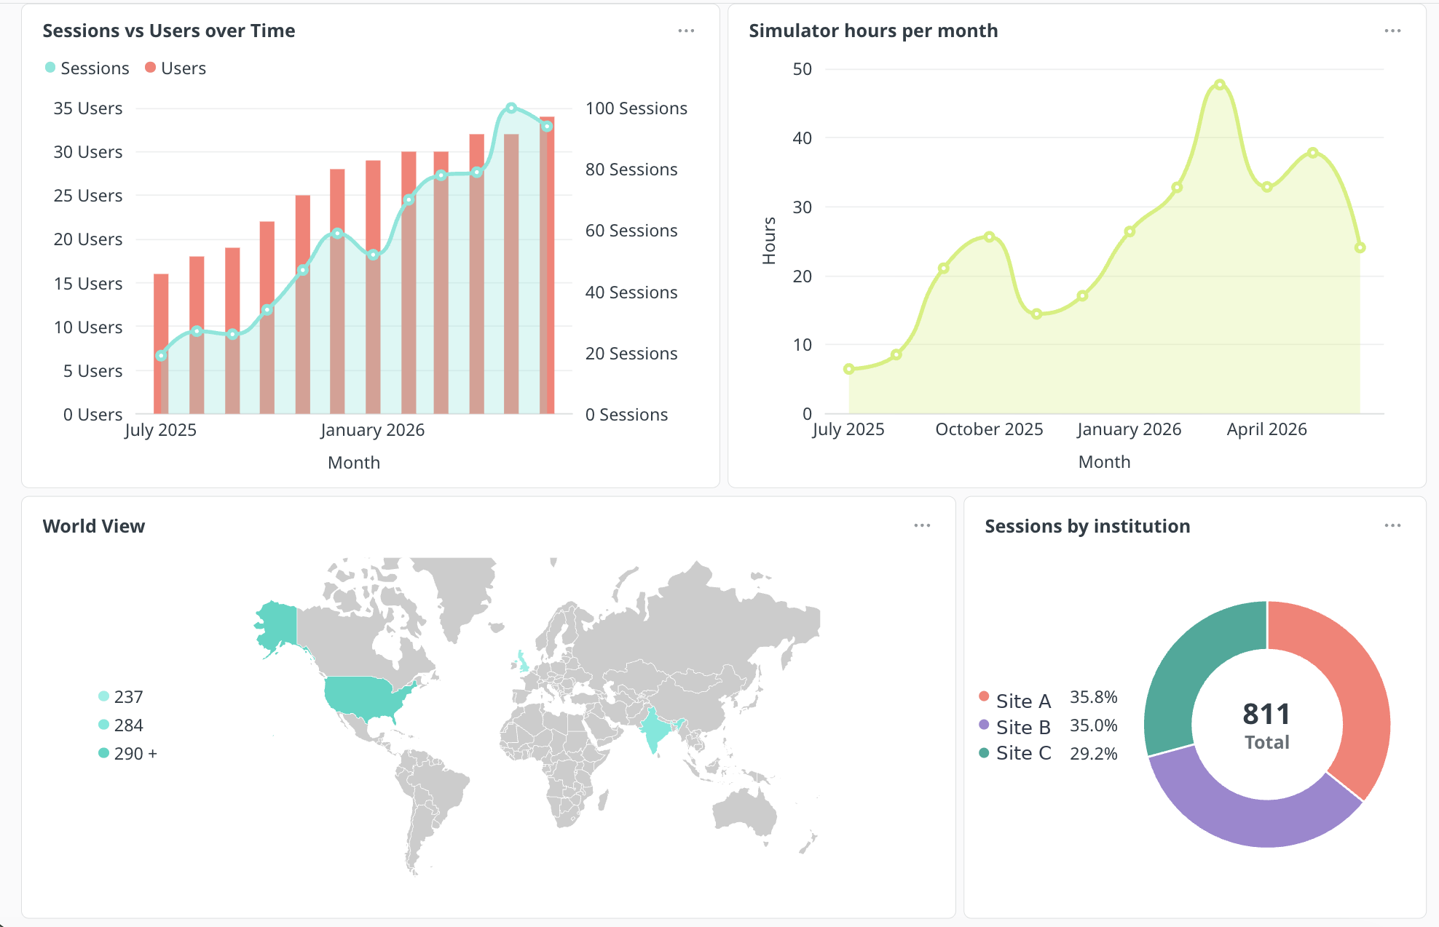Image resolution: width=1439 pixels, height=927 pixels.
Task: Toggle Site A in the donut legend
Action: [1015, 700]
